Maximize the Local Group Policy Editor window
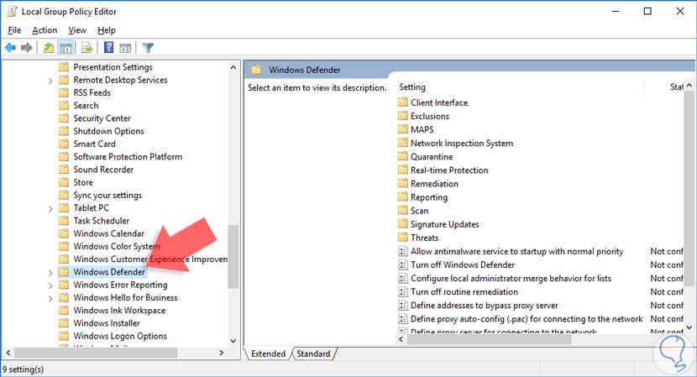 647,11
